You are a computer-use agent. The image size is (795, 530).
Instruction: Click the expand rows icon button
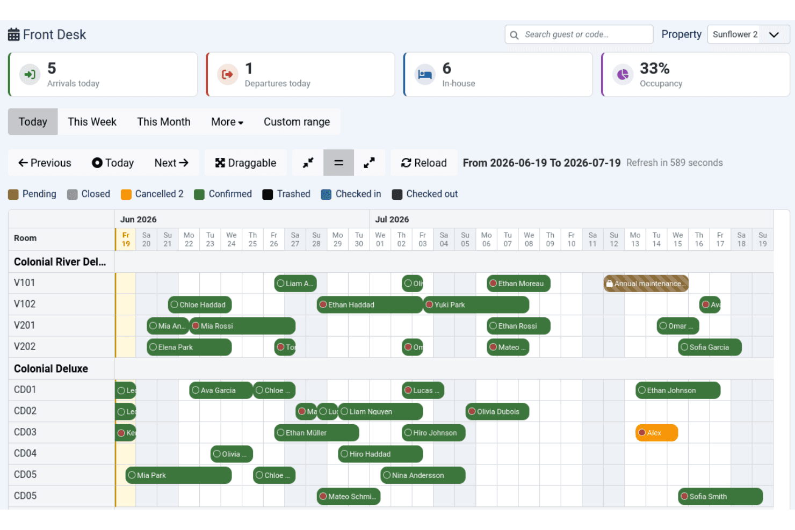point(369,163)
